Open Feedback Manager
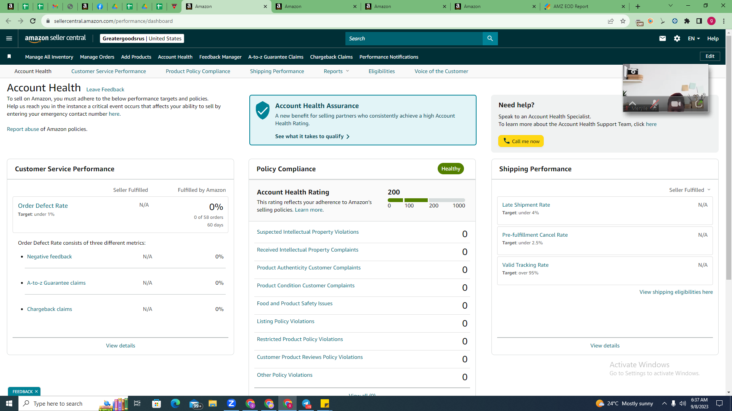 coord(220,57)
